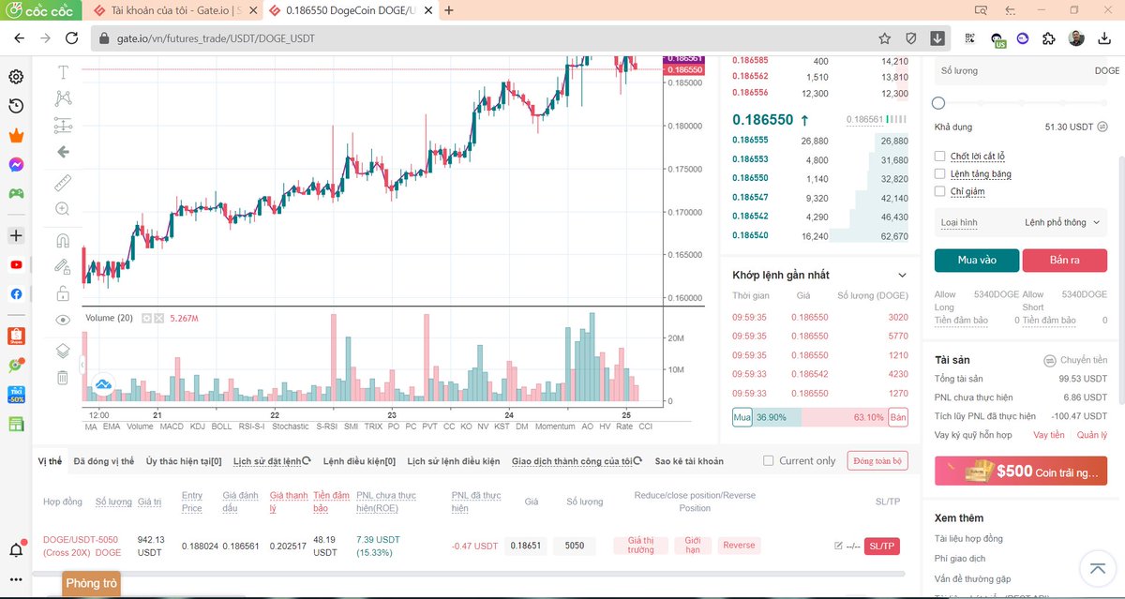Open Ủy thác hiện tại[0] tab
Image resolution: width=1125 pixels, height=599 pixels.
(x=184, y=461)
